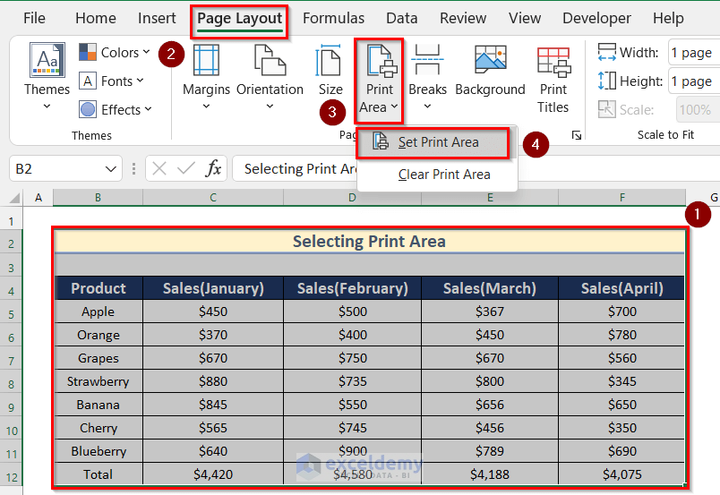Click the paper Size icon
Image resolution: width=720 pixels, height=495 pixels.
[329, 60]
